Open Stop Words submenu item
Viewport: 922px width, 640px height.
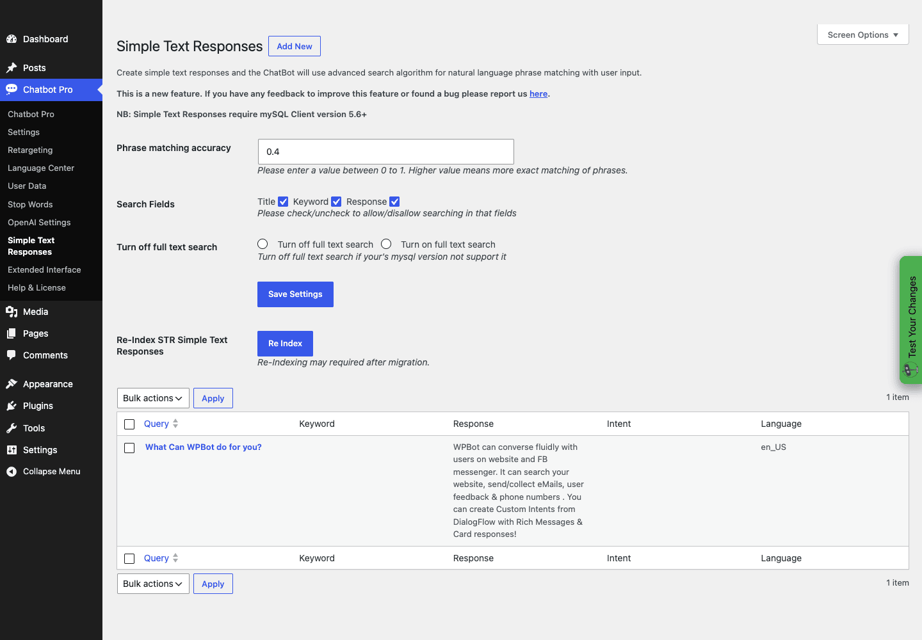(x=30, y=204)
